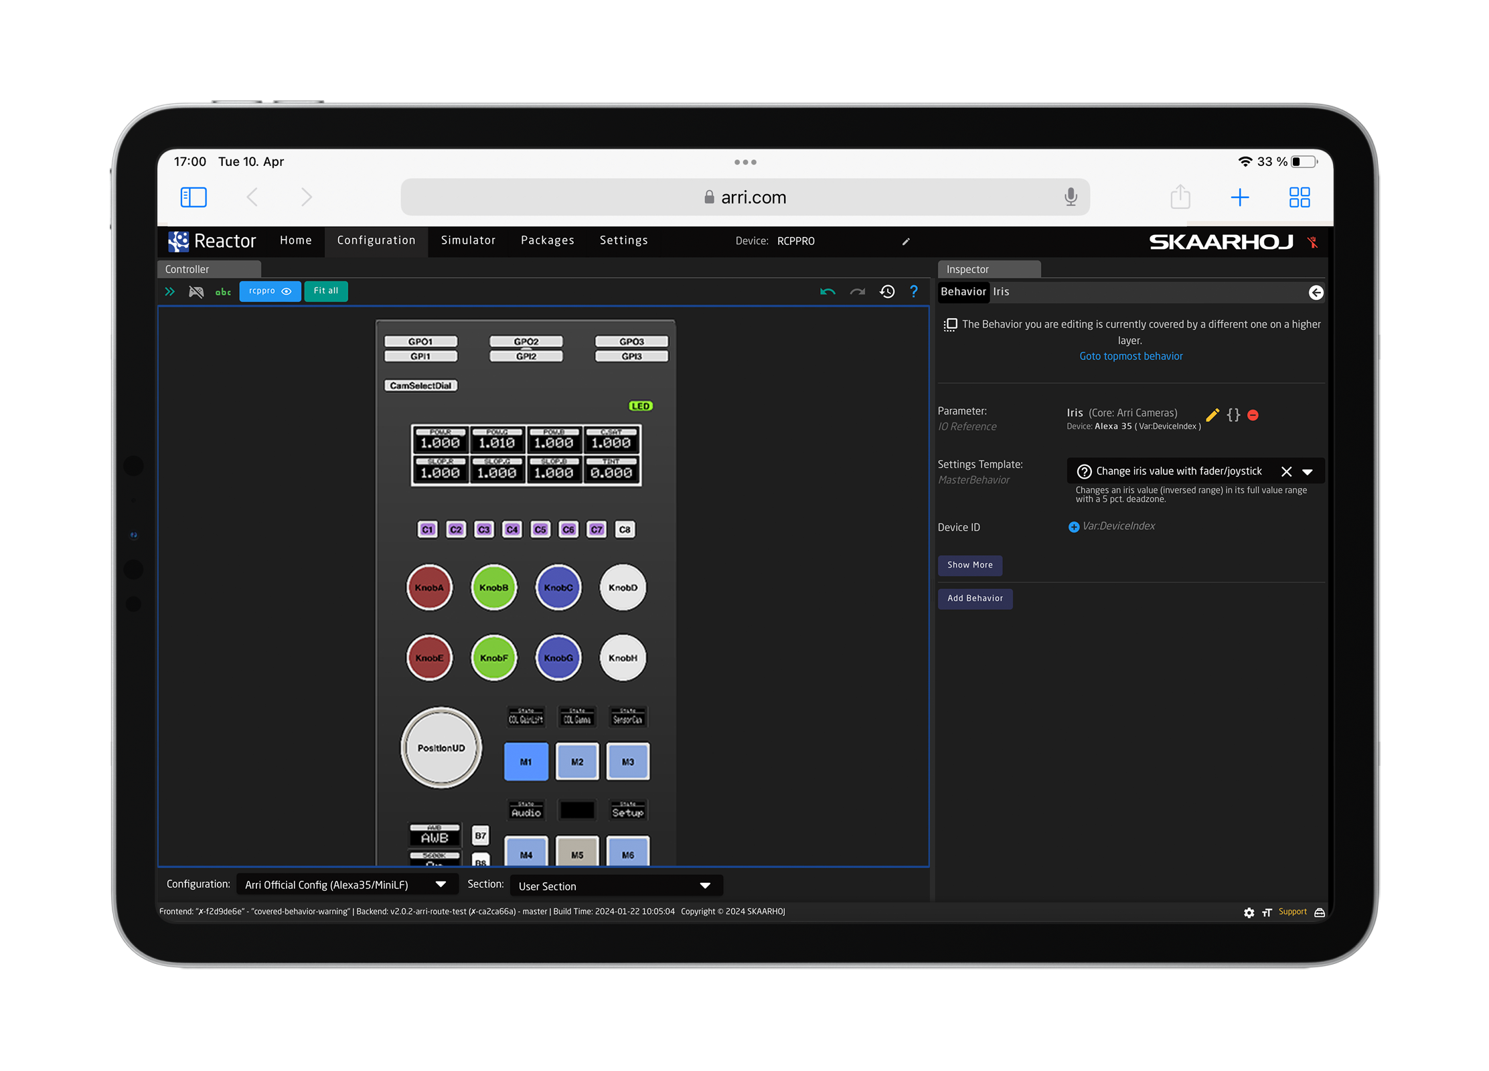Expand the Settings Template dropdown arrow
The image size is (1489, 1071).
click(x=1307, y=471)
